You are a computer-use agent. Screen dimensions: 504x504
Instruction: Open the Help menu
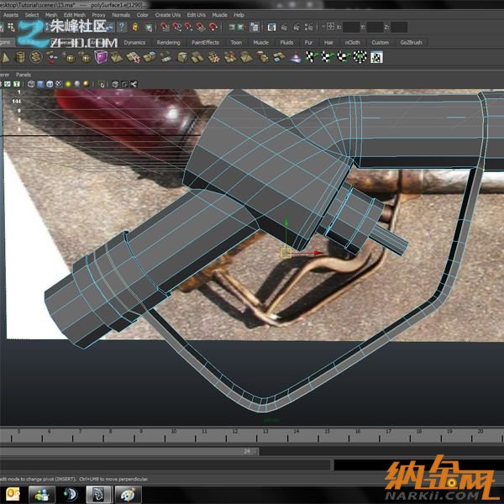click(x=239, y=15)
